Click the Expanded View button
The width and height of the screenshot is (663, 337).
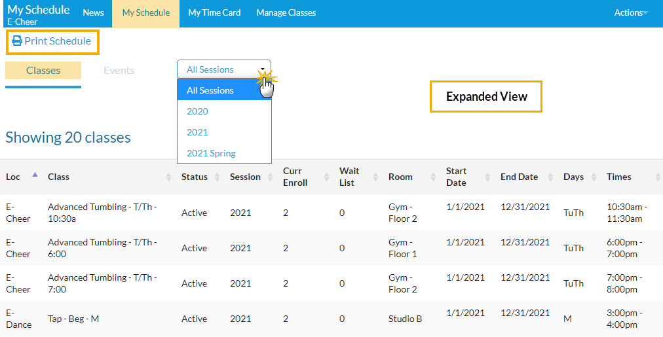click(486, 97)
